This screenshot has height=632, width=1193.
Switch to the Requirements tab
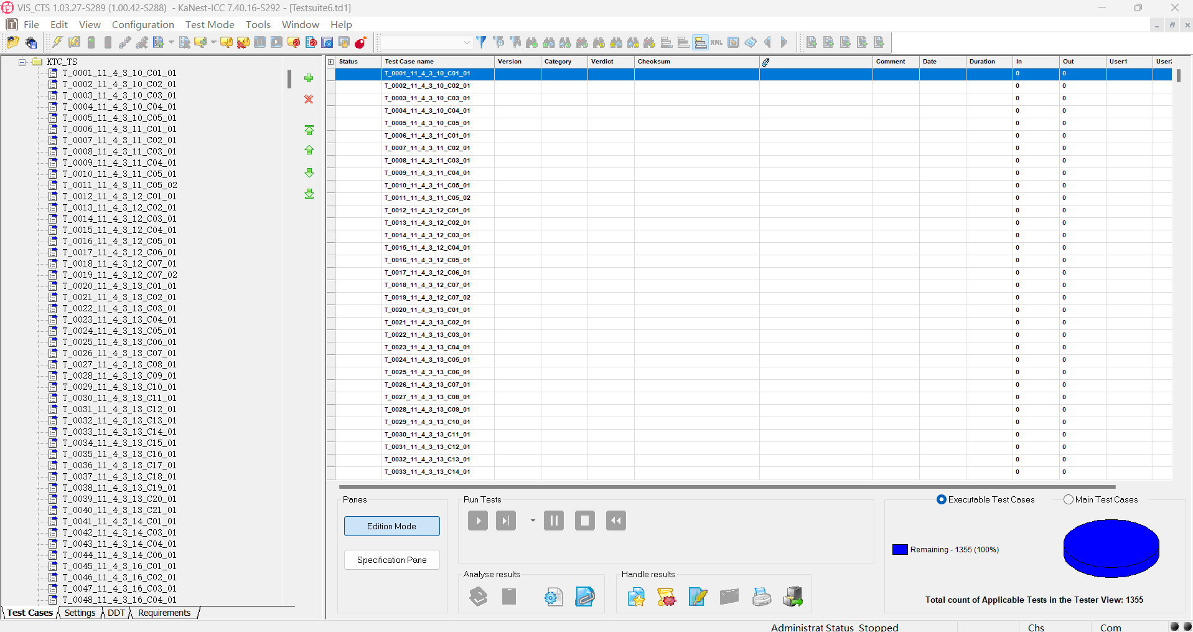[164, 613]
